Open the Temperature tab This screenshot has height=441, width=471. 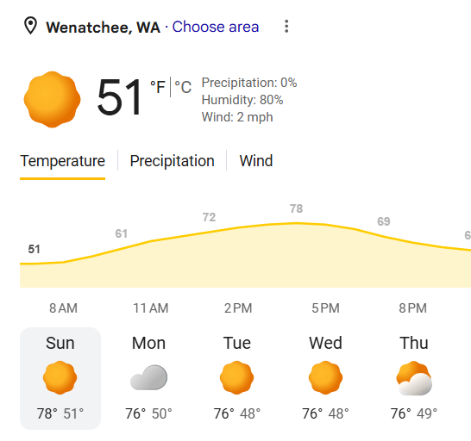tap(62, 161)
